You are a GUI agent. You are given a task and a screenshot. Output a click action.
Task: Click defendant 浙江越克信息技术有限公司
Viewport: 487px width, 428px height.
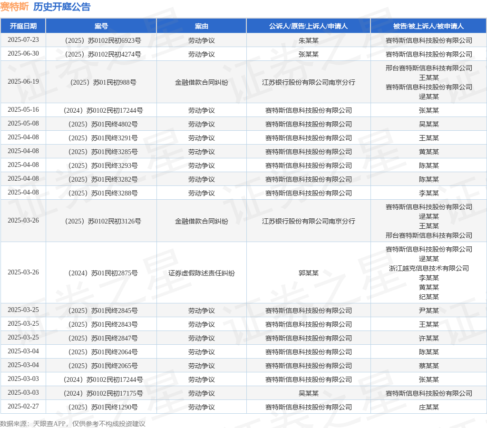point(429,268)
